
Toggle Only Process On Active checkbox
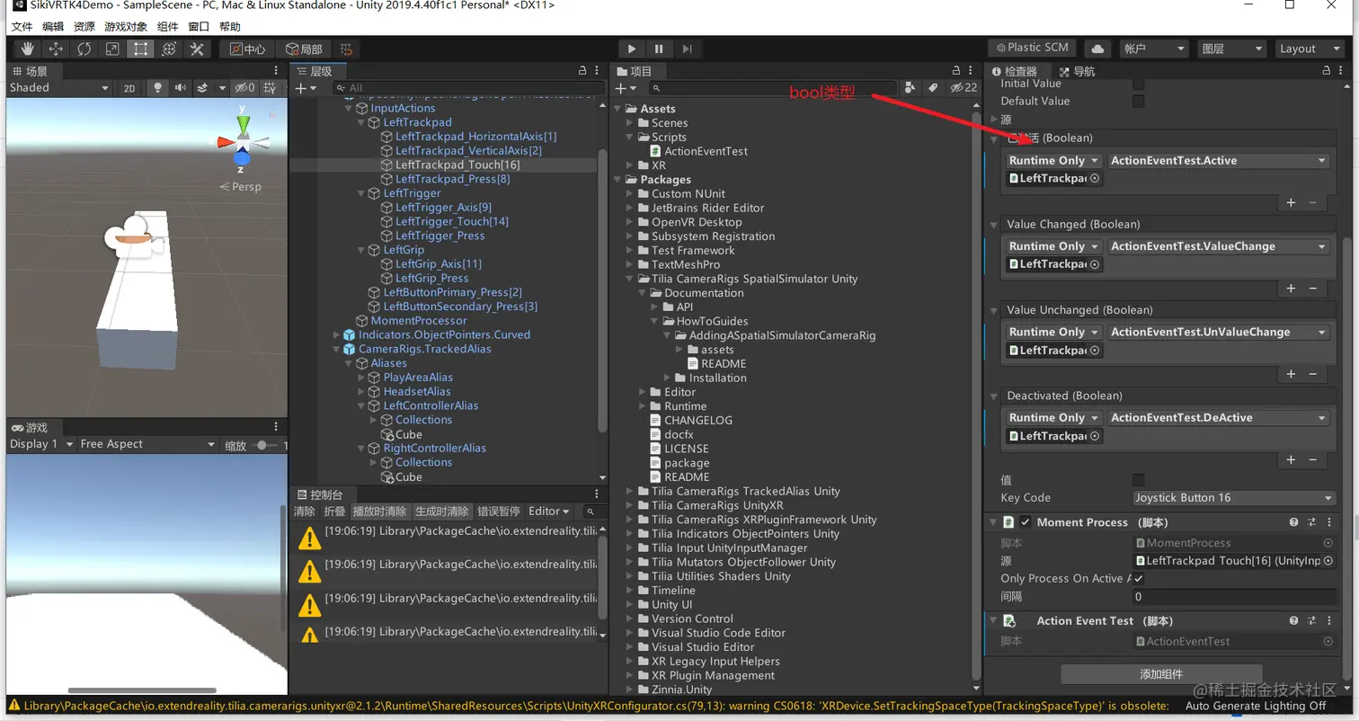(1139, 579)
